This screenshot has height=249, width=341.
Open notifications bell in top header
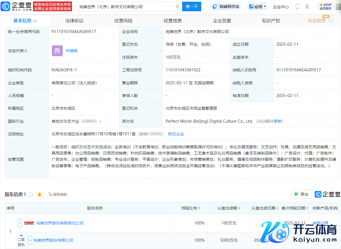(307, 6)
